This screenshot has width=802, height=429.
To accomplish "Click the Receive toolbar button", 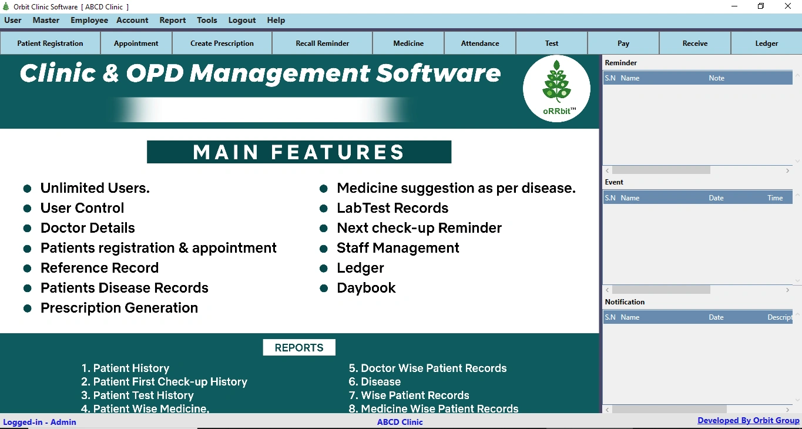I will tap(695, 43).
